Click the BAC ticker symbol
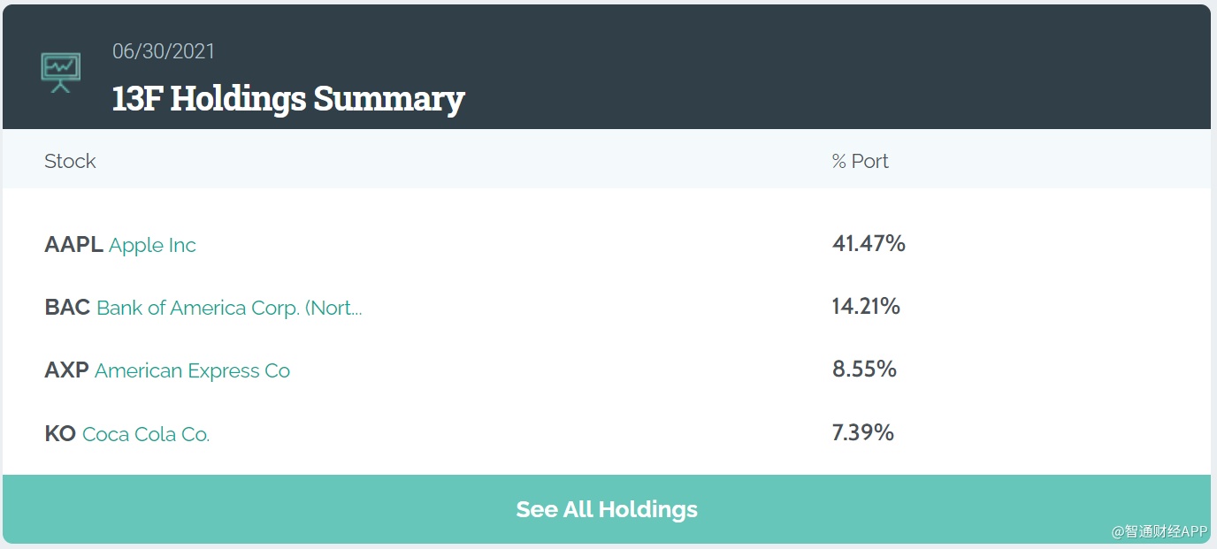1217x549 pixels. tap(67, 308)
